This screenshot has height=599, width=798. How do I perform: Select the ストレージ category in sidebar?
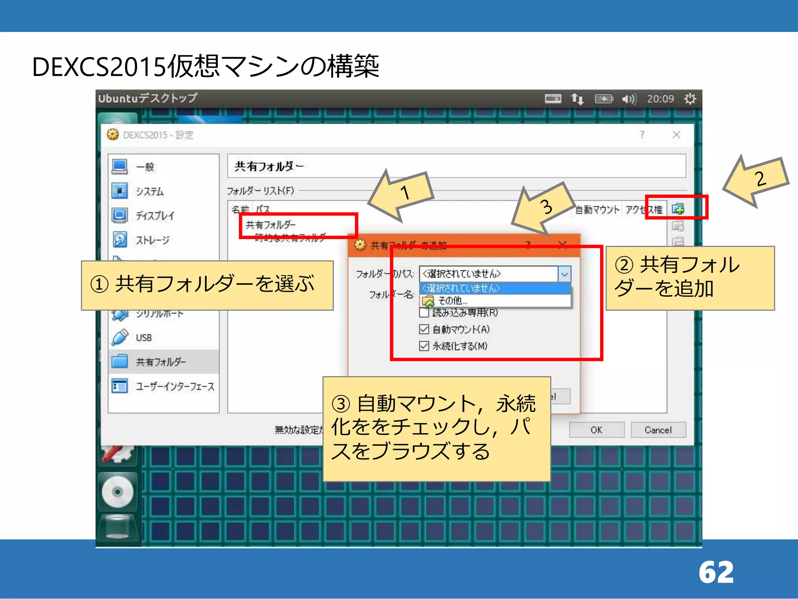[x=164, y=239]
